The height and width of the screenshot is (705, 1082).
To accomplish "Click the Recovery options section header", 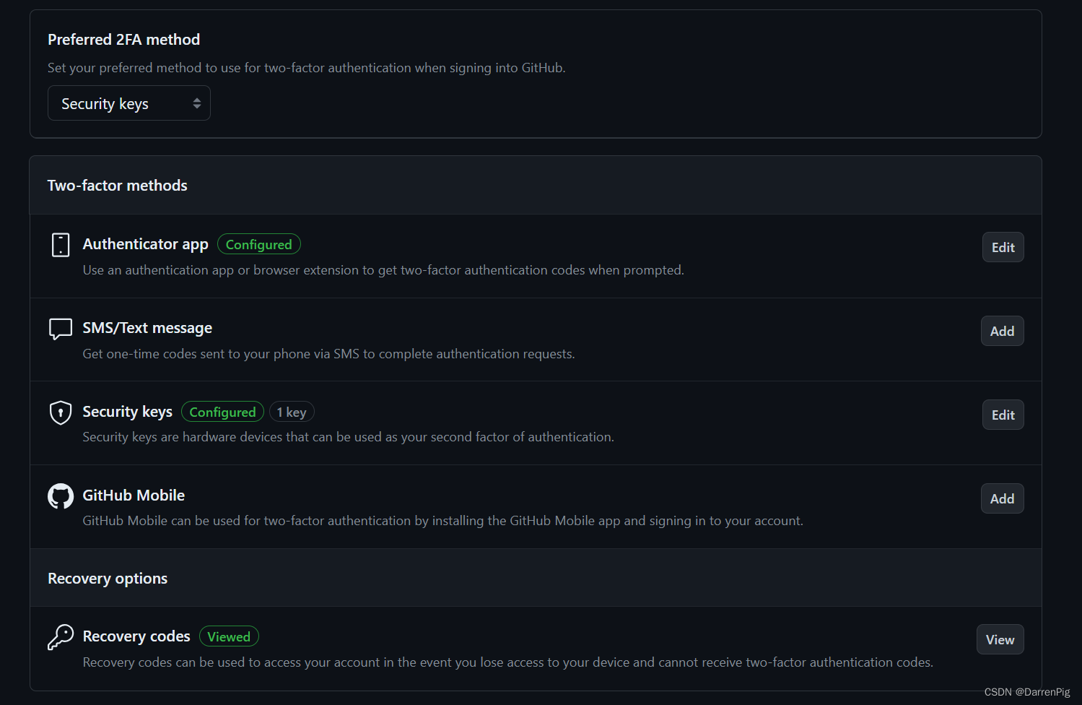I will 108,579.
